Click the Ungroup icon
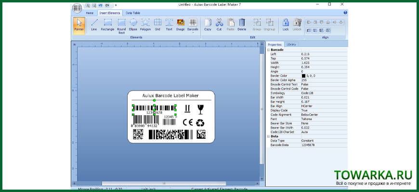 [269, 23]
